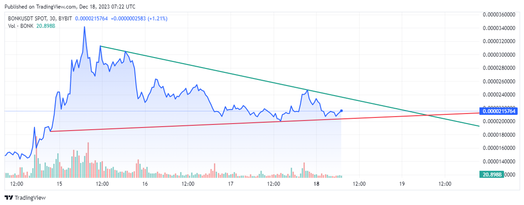524x205 pixels.
Task: Click the green volume tag 20.898B on axis
Action: (x=492, y=175)
